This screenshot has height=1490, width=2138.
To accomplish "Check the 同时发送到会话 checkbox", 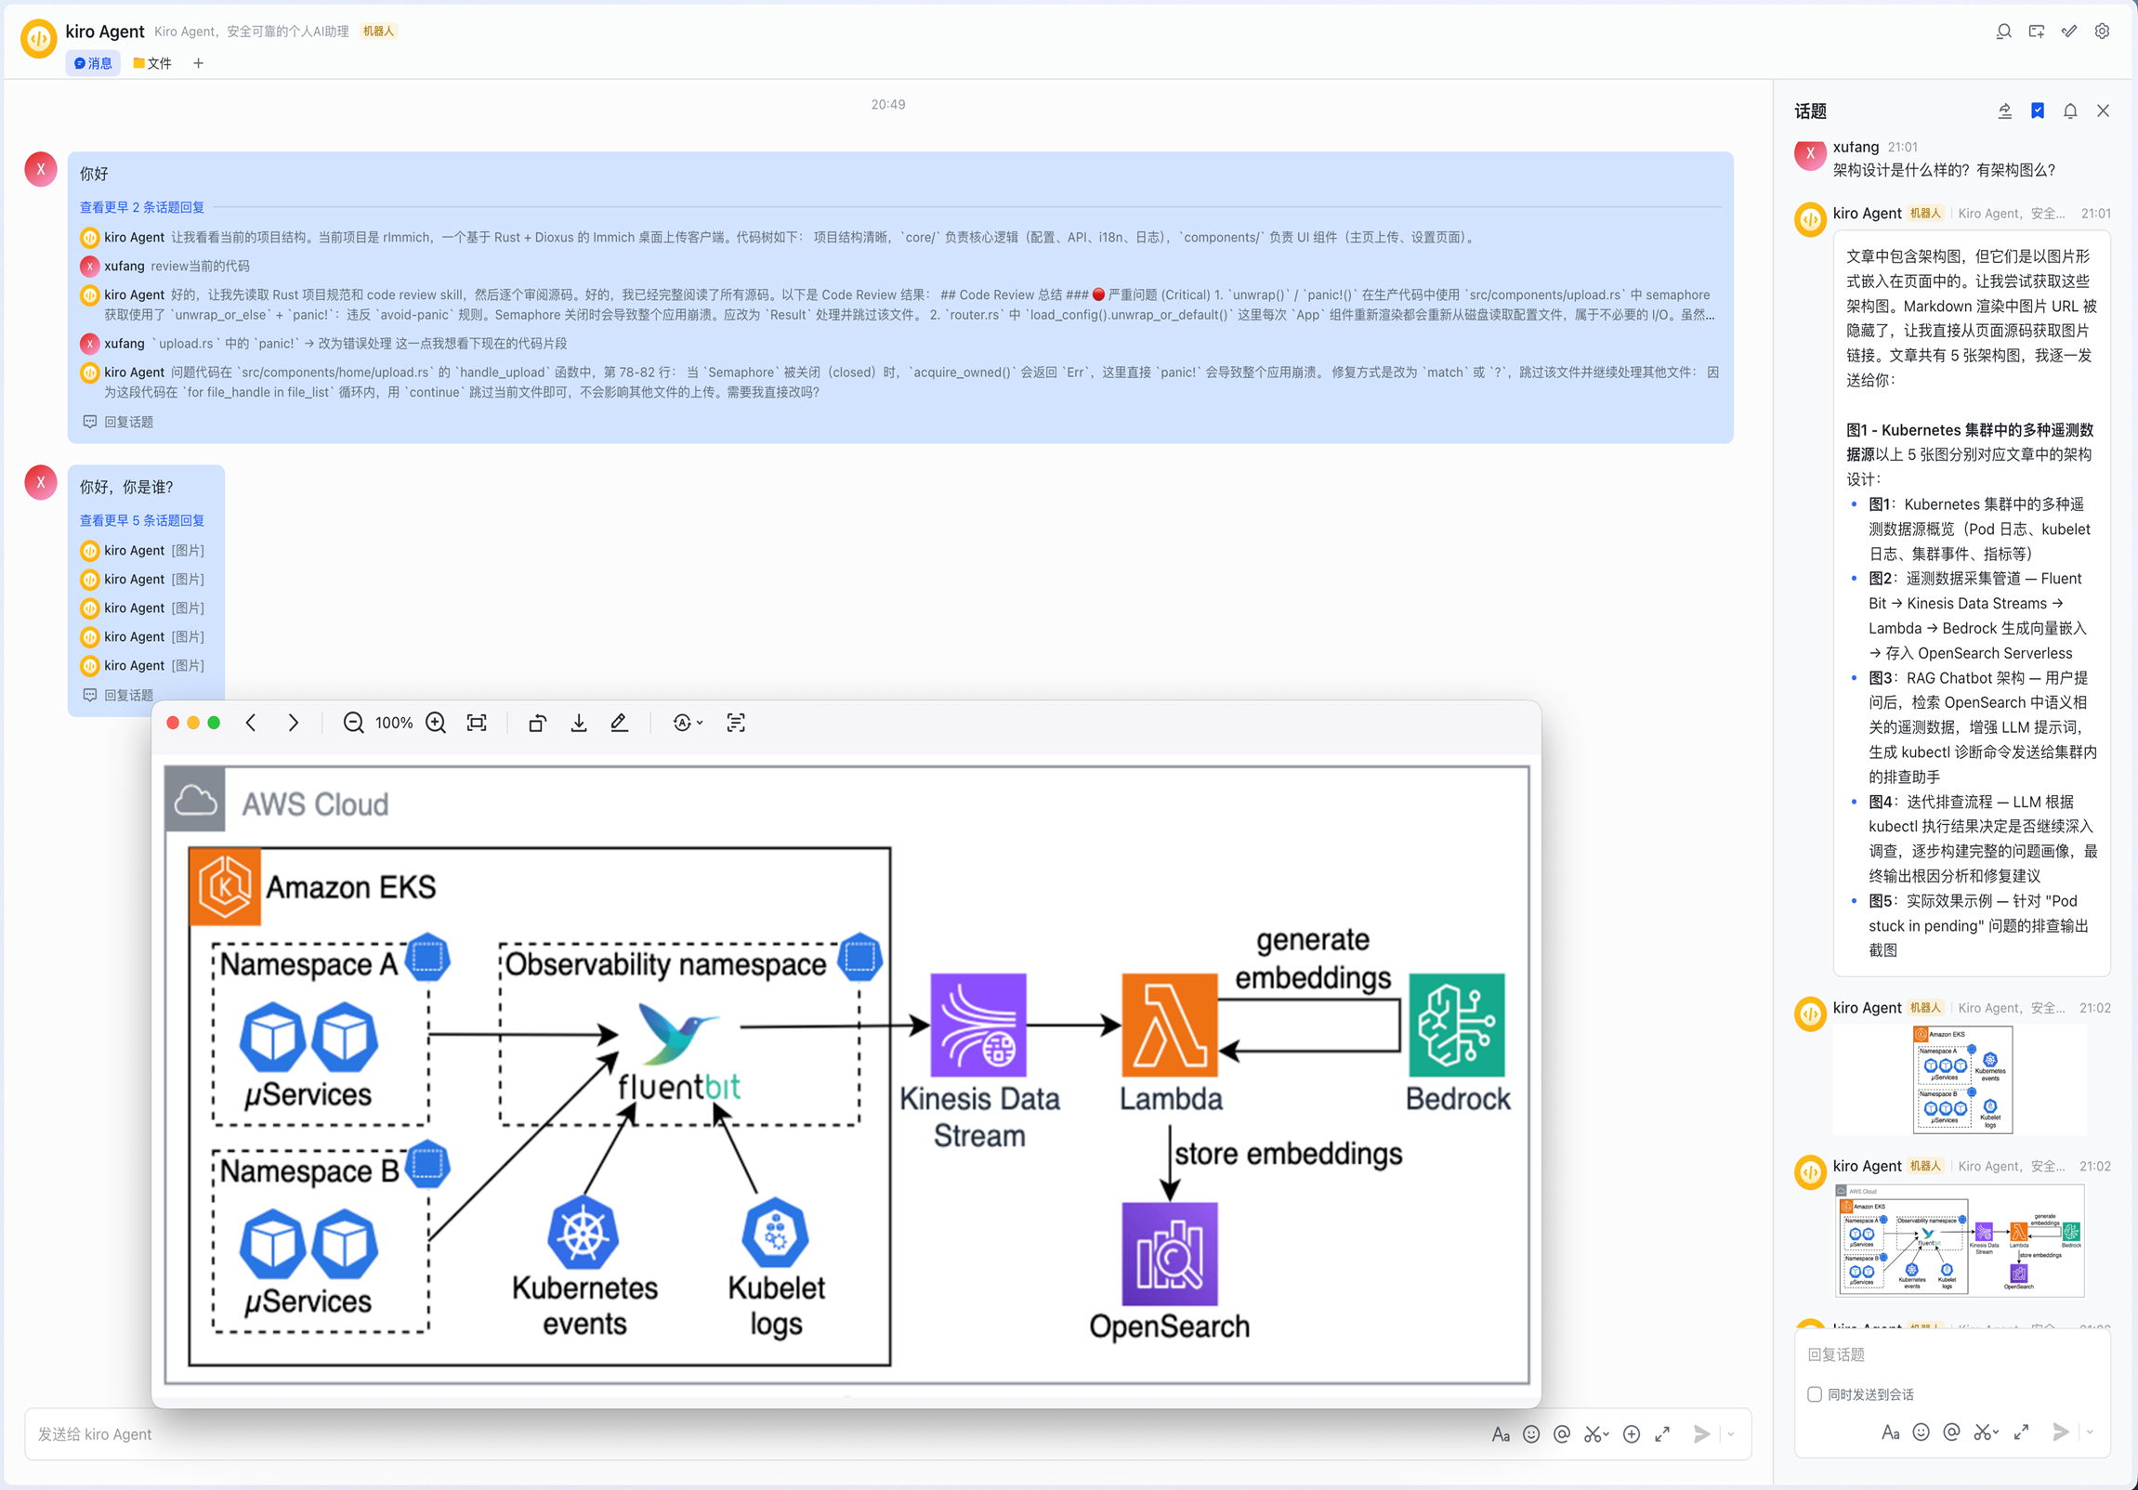I will pyautogui.click(x=1814, y=1394).
